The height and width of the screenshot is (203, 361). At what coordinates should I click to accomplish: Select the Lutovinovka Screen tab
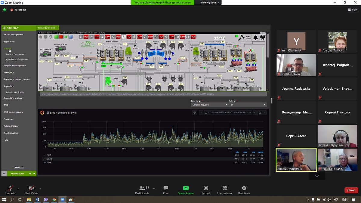46,28
